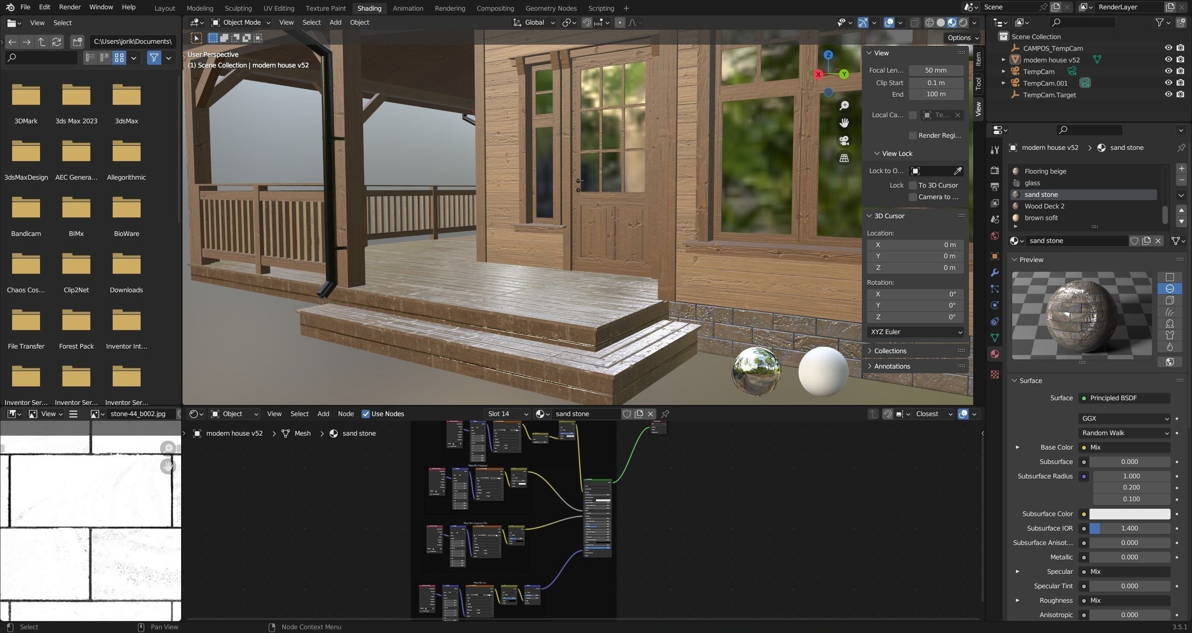Open Global transform orientation dropdown
This screenshot has height=633, width=1192.
534,22
